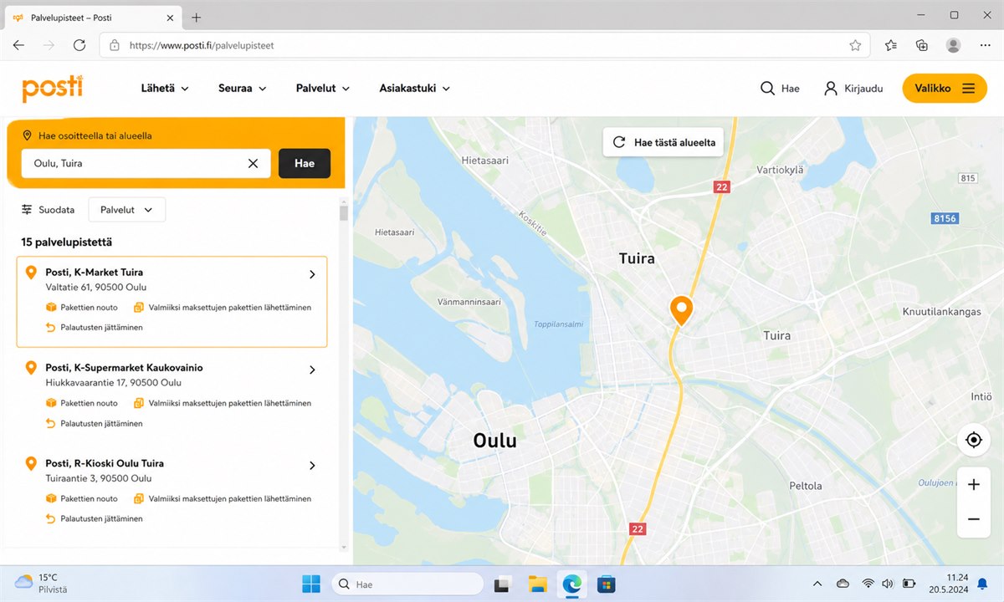Open Suodata filter options
The width and height of the screenshot is (1004, 602).
[x=48, y=210]
